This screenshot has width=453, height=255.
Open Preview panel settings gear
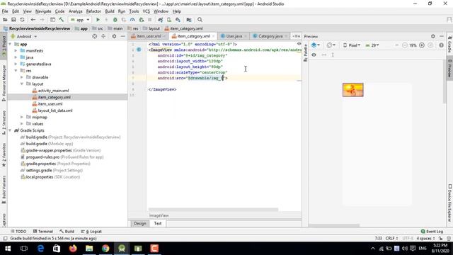tap(432, 36)
